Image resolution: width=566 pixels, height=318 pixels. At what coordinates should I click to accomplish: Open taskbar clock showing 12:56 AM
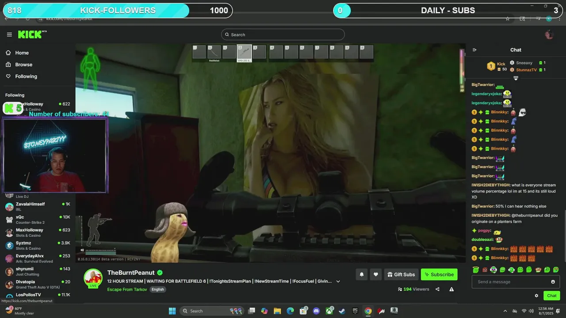coord(547,311)
